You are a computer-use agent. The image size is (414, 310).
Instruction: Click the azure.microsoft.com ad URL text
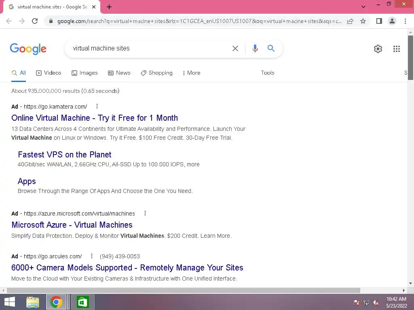point(79,214)
